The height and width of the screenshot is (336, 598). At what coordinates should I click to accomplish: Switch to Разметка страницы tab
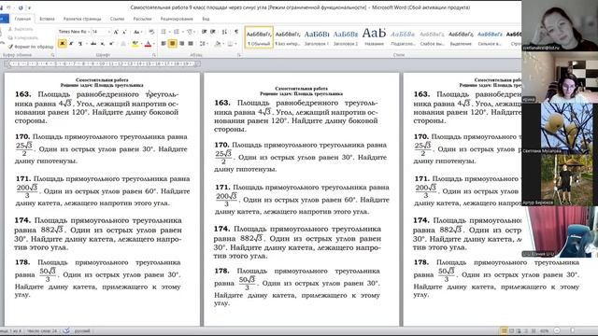82,19
